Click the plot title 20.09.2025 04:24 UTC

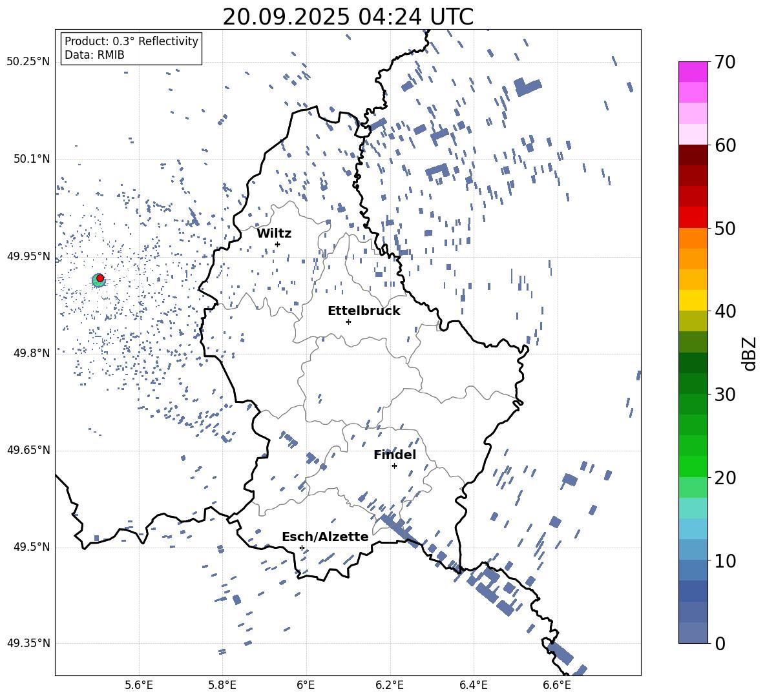pyautogui.click(x=348, y=17)
